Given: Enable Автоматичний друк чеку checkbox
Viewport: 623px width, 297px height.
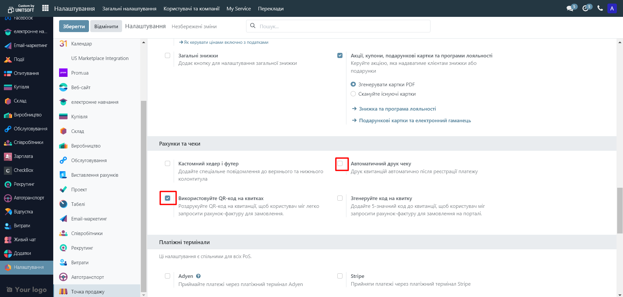Looking at the screenshot, I should coord(340,163).
